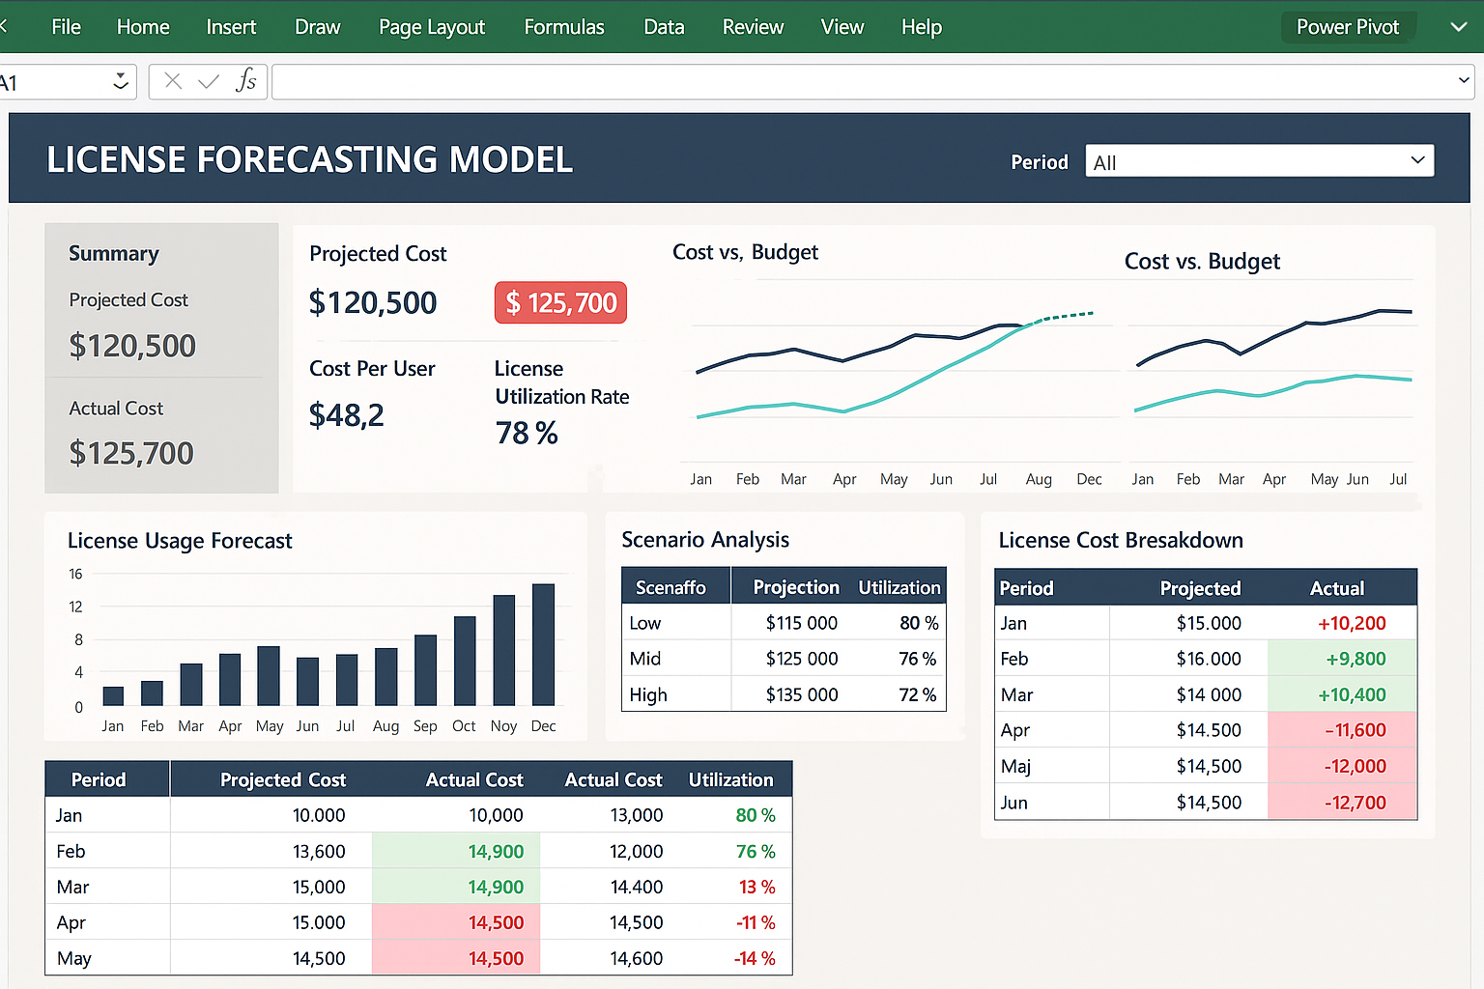
Task: Click the Projected Cost column header
Action: tap(283, 779)
